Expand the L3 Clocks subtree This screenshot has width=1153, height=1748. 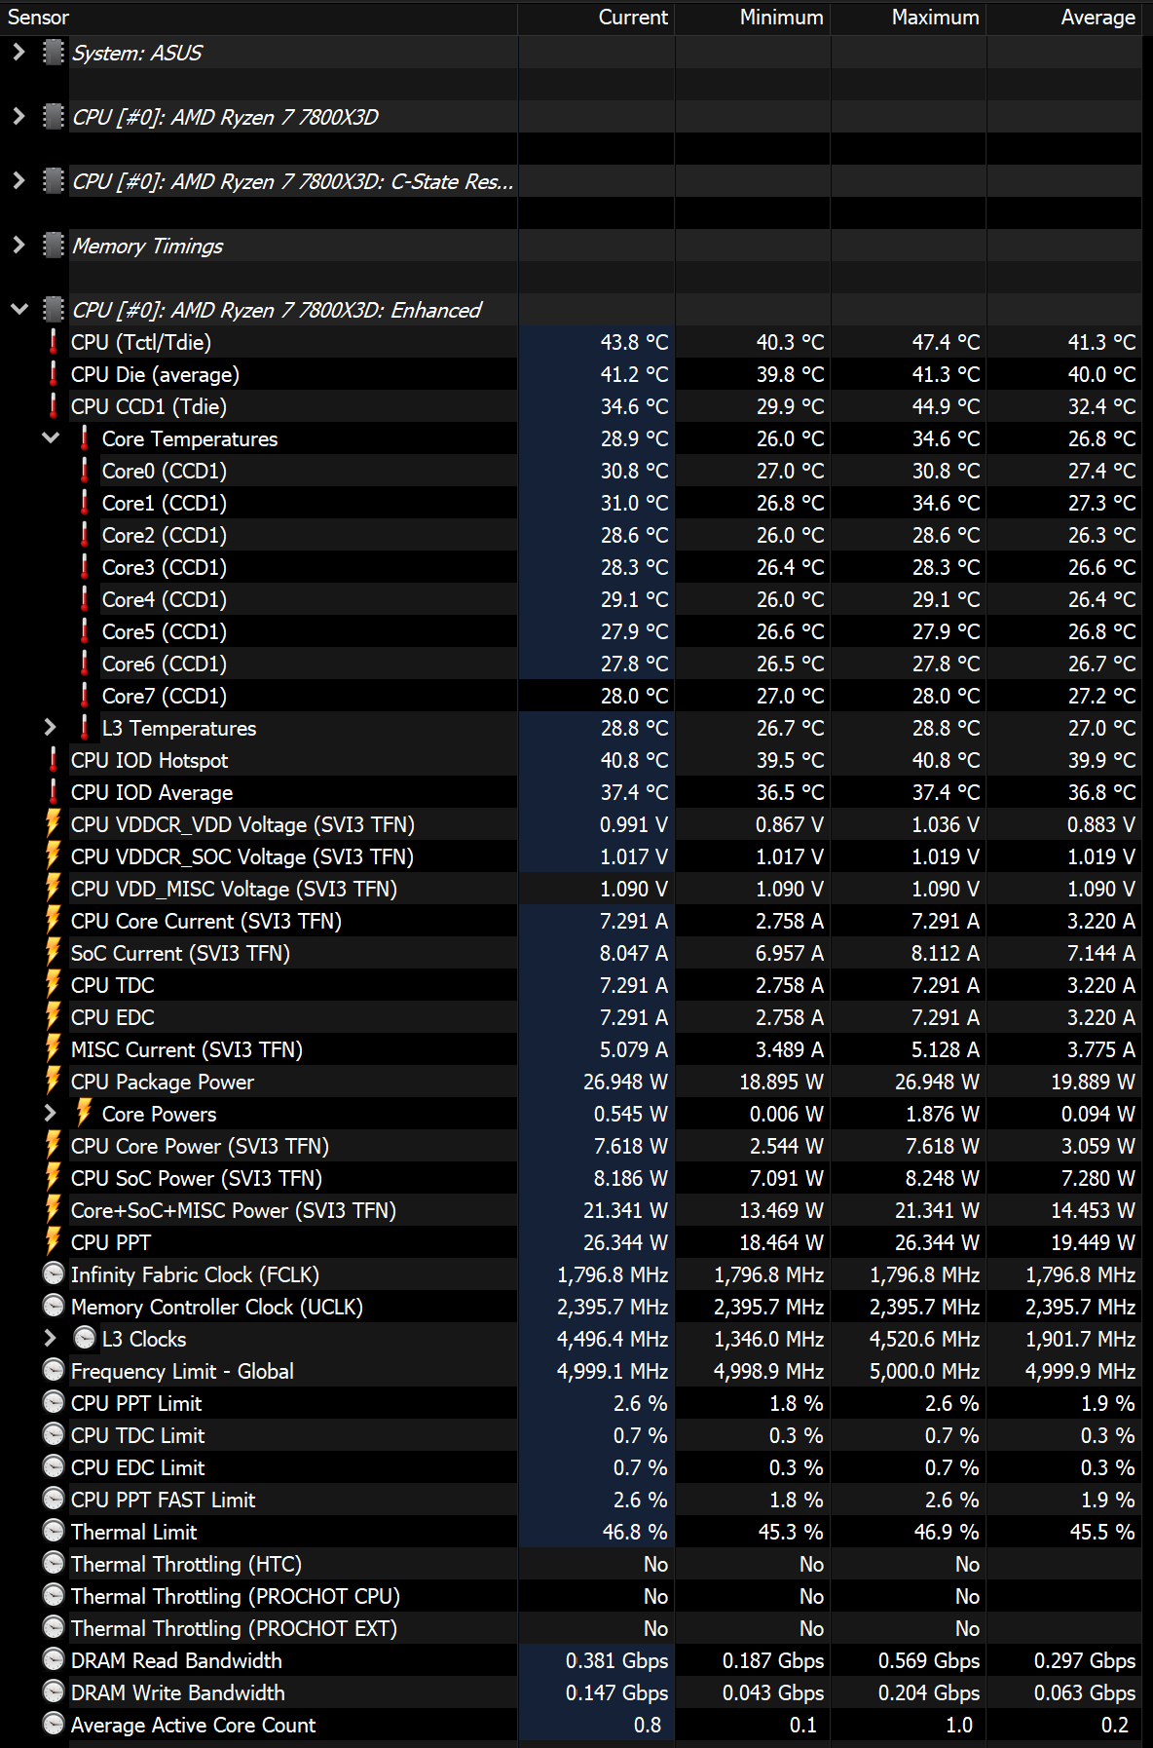point(51,1339)
